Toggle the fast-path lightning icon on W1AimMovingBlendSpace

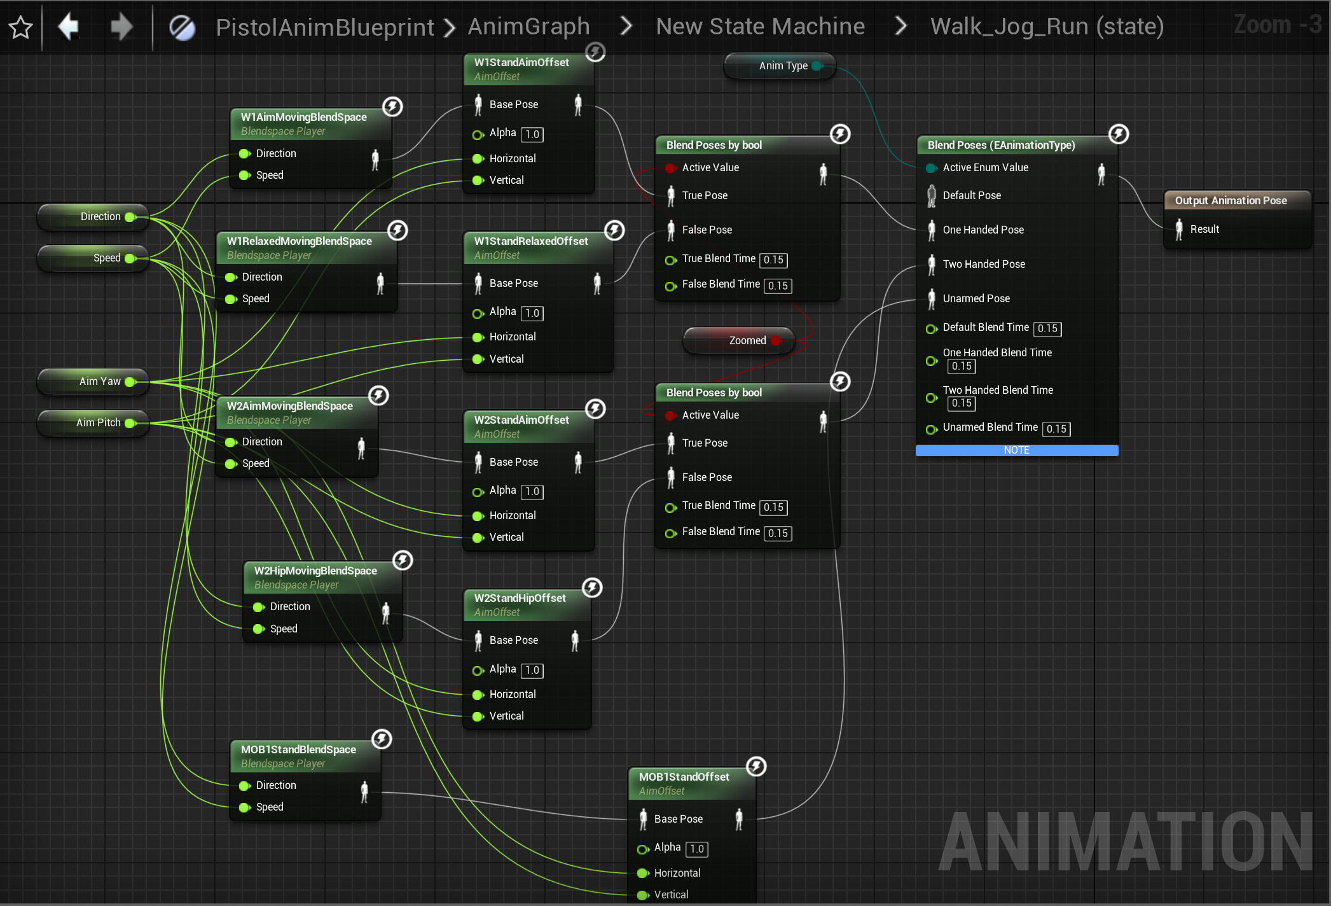tap(392, 107)
